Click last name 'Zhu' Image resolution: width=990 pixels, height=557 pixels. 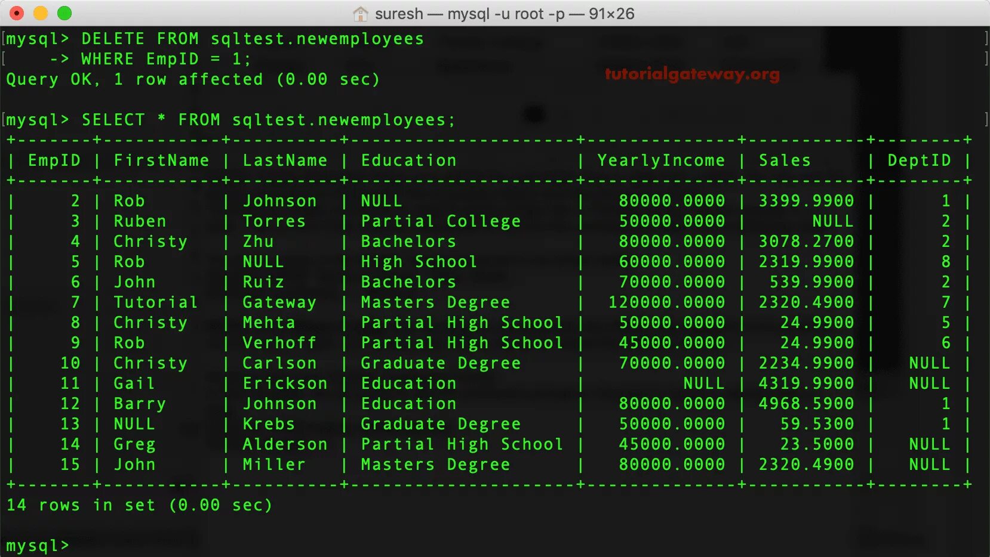[258, 242]
